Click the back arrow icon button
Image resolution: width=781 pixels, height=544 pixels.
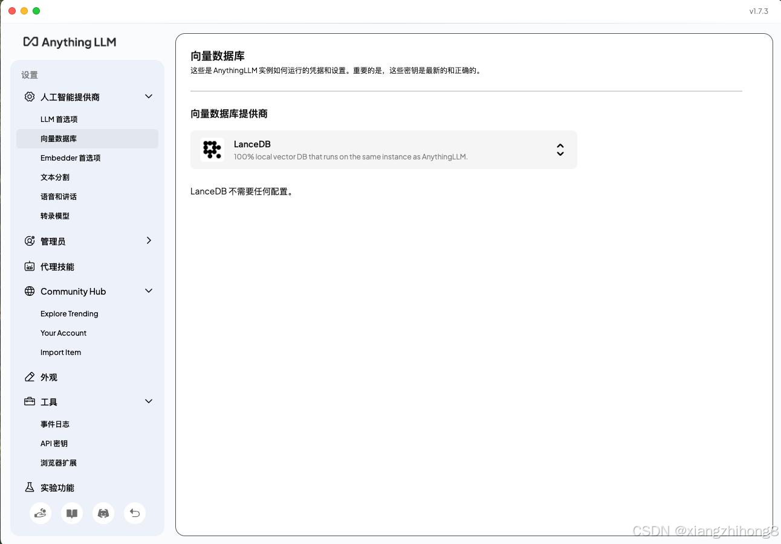point(135,513)
